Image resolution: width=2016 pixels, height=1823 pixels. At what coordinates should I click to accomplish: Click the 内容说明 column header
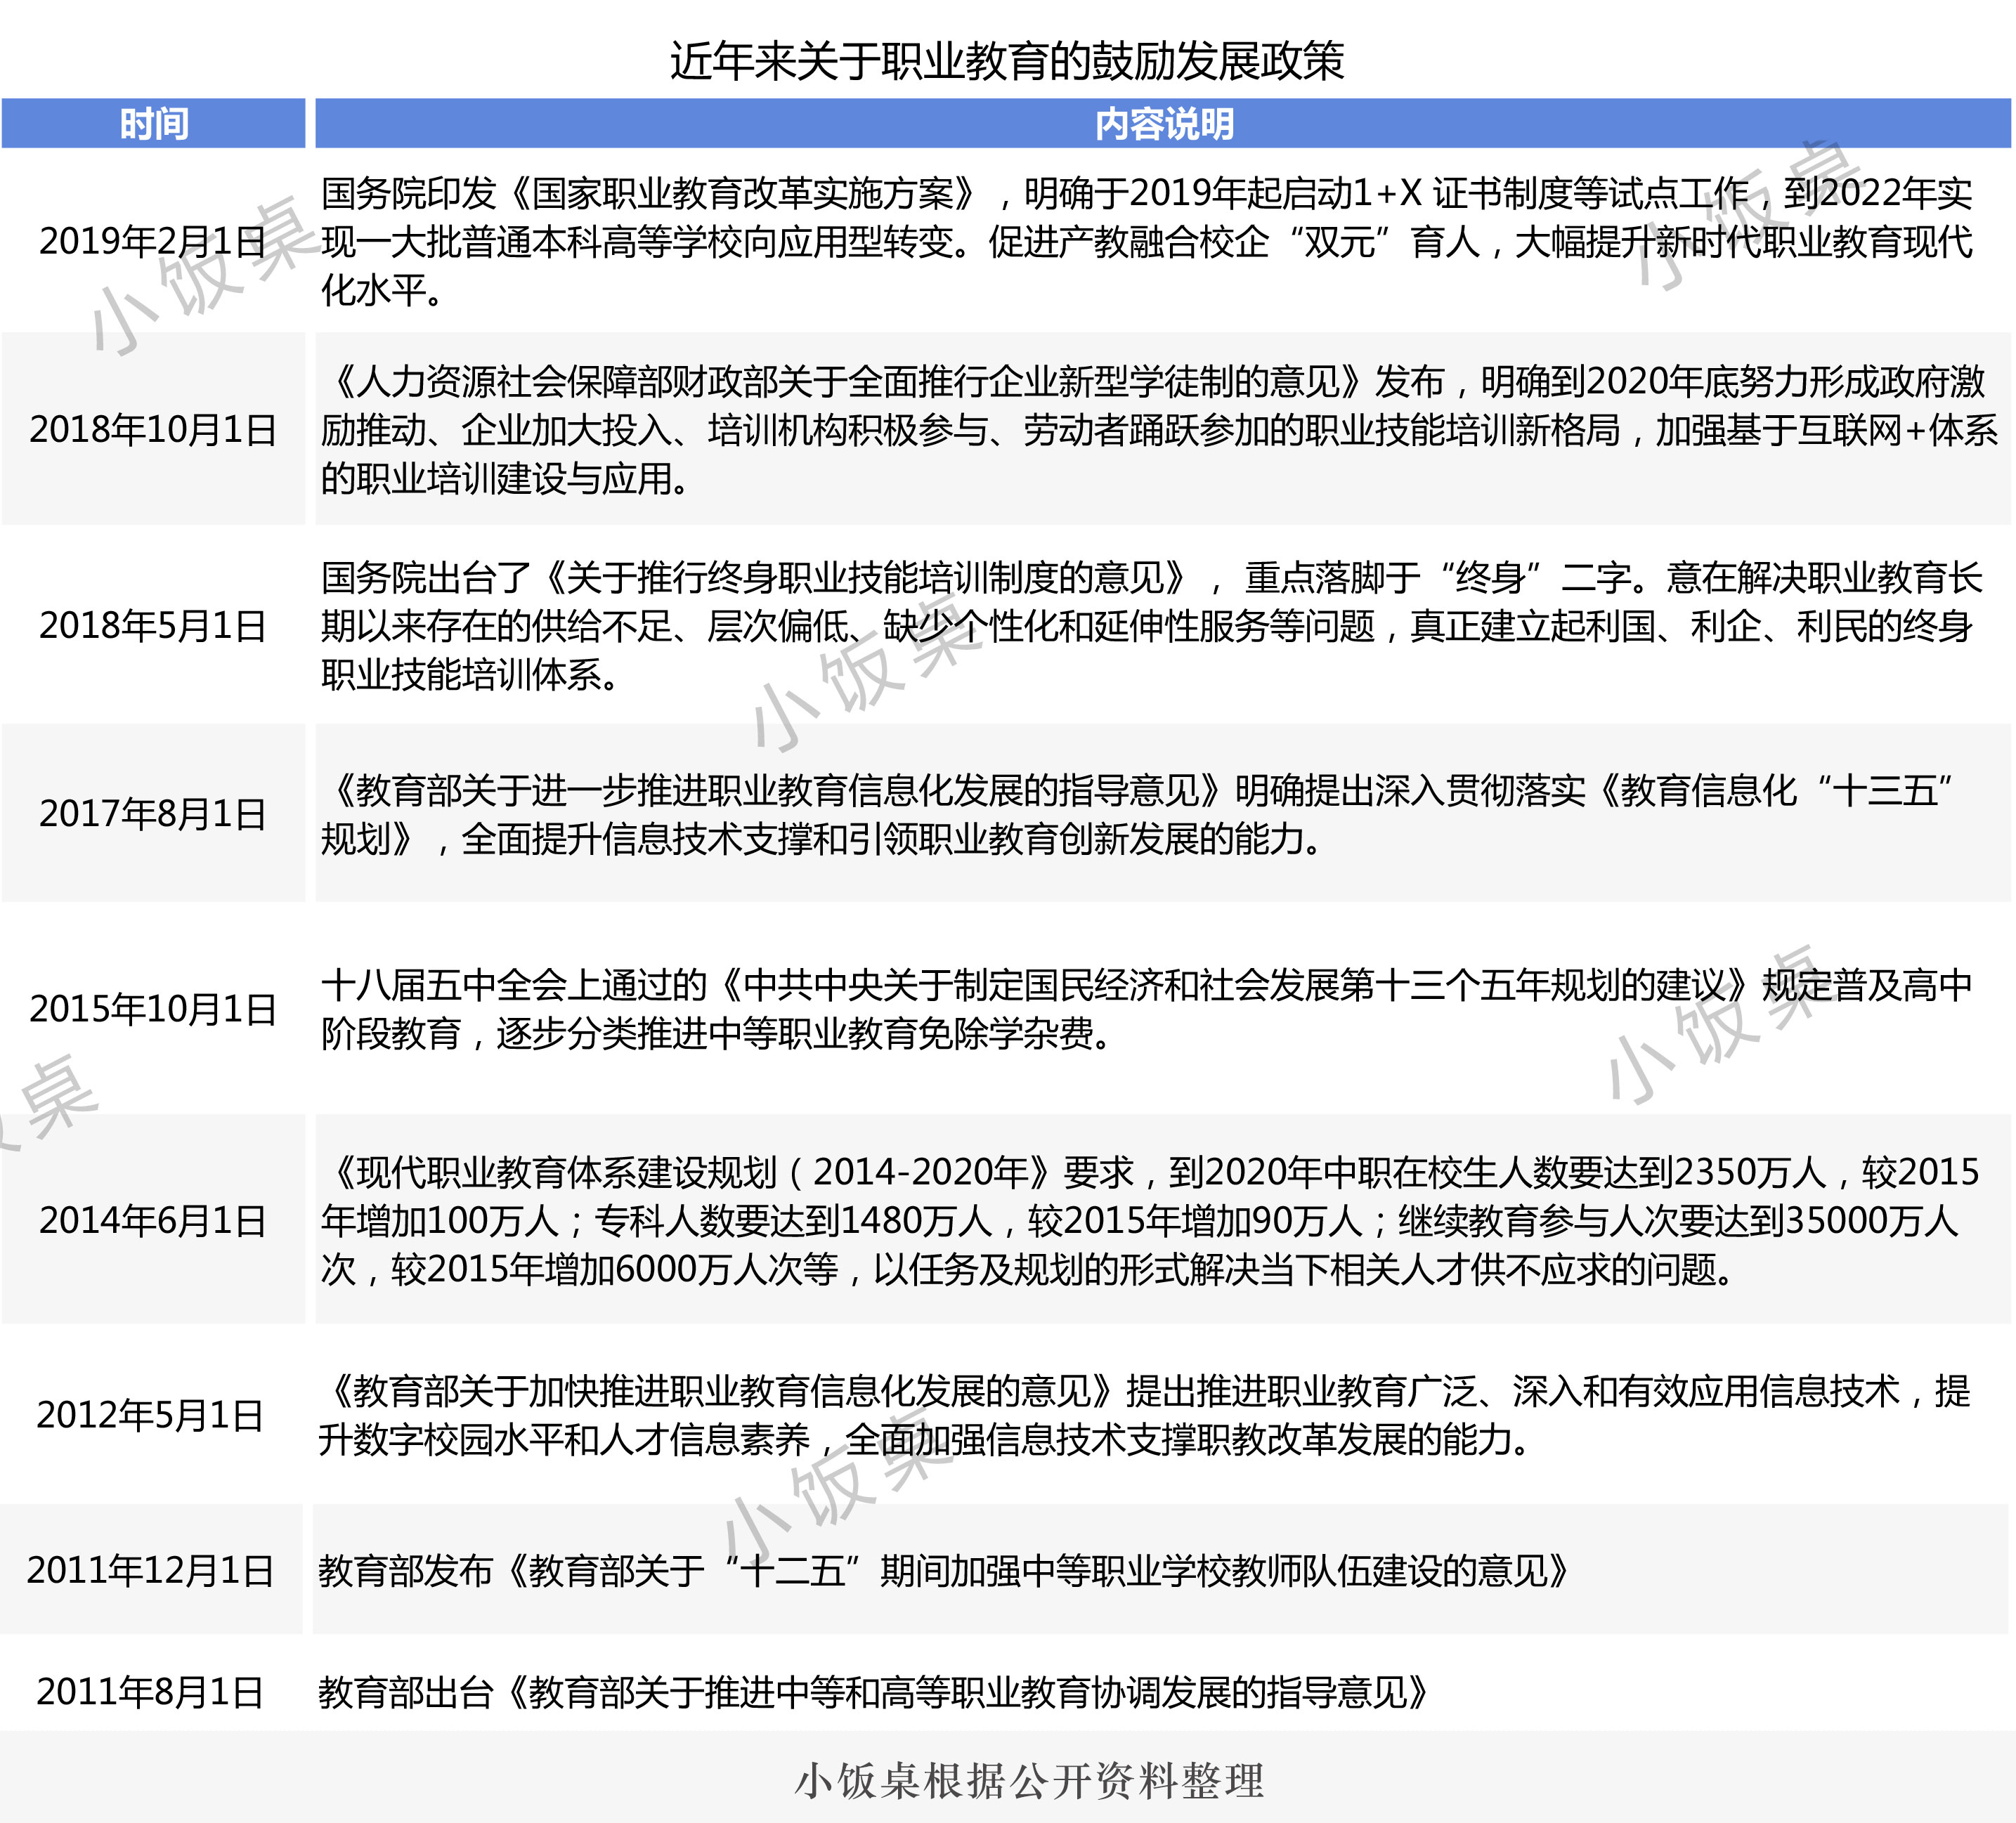[1163, 124]
